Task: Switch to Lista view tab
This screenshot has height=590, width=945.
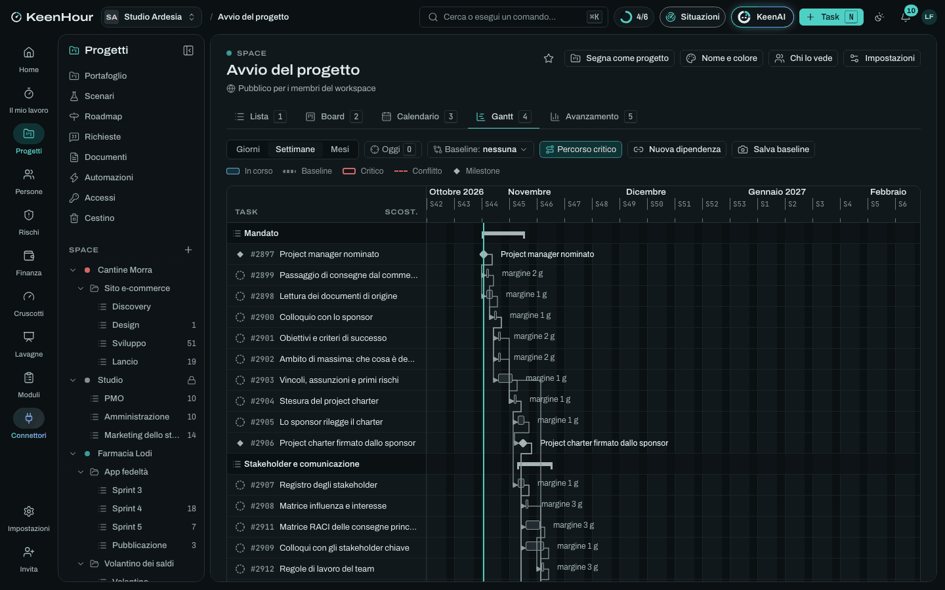Action: pos(260,117)
